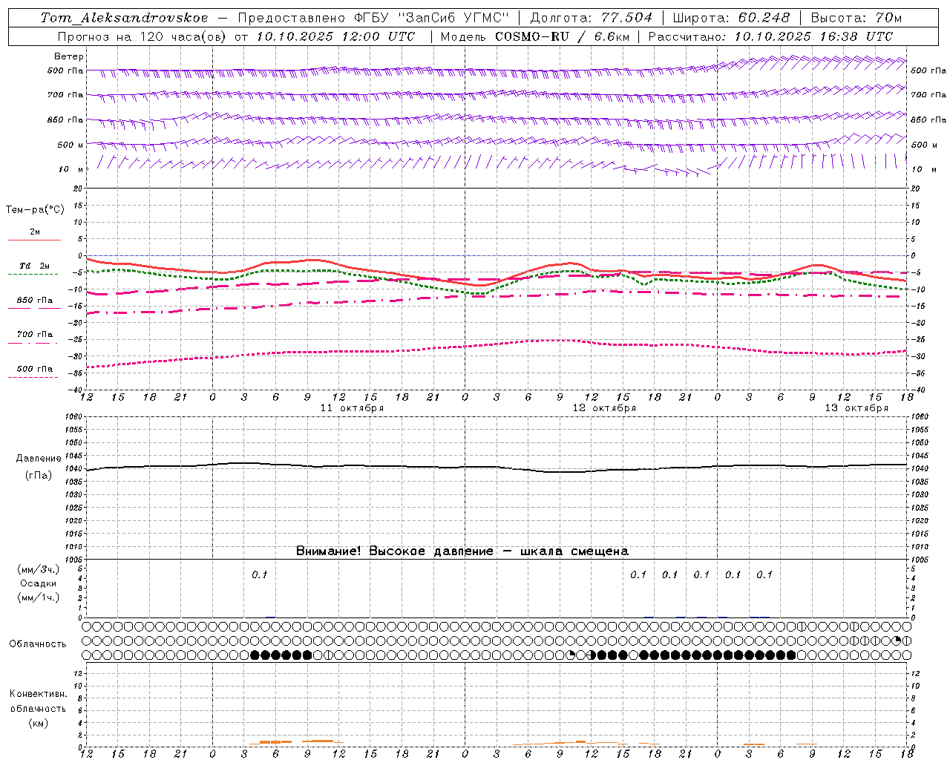Click the 'Td 2м' dew point legend entry
Screen dimensions: 950x760
pos(34,266)
